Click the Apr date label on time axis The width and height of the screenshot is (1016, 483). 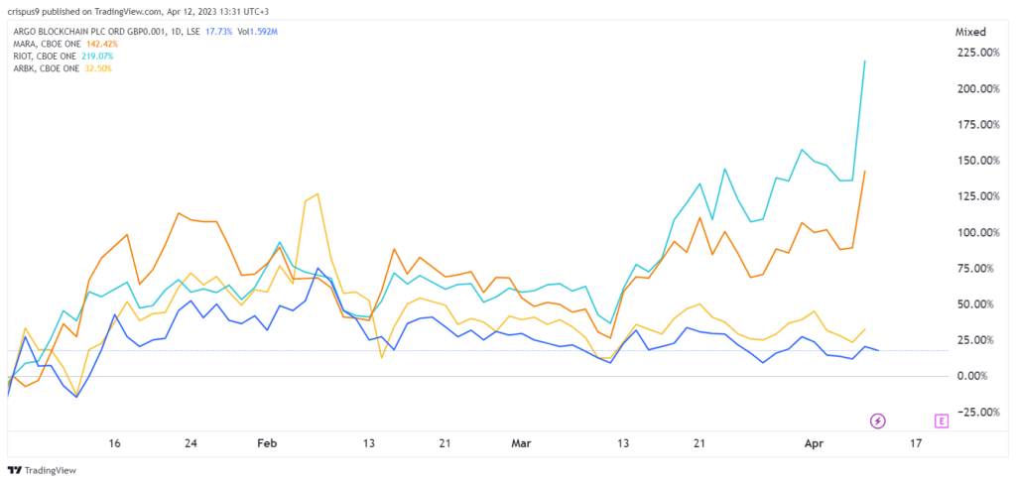tap(814, 443)
